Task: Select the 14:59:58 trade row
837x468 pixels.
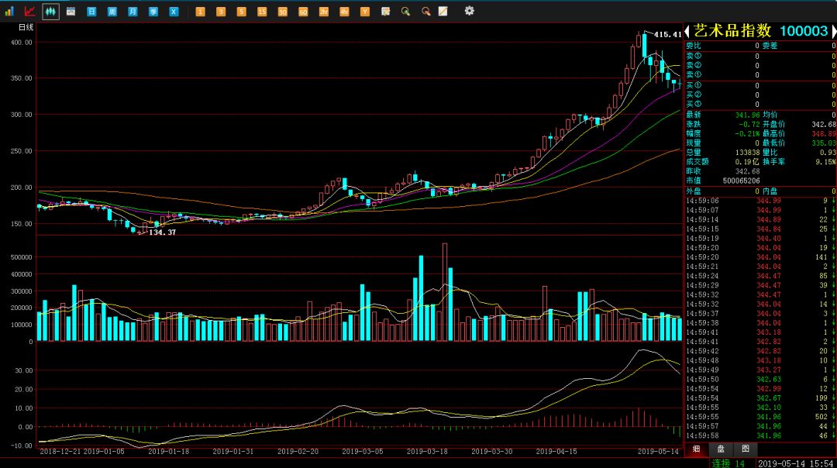Action: [760, 436]
